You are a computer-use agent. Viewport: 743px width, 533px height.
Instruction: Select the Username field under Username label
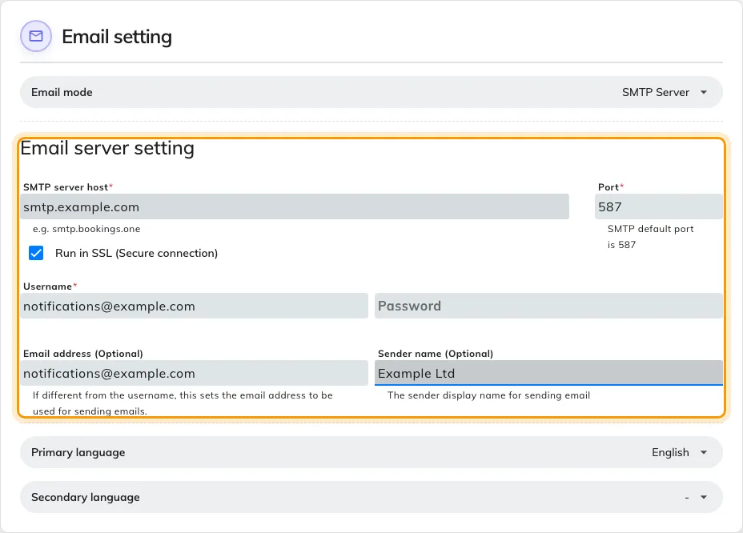point(194,306)
